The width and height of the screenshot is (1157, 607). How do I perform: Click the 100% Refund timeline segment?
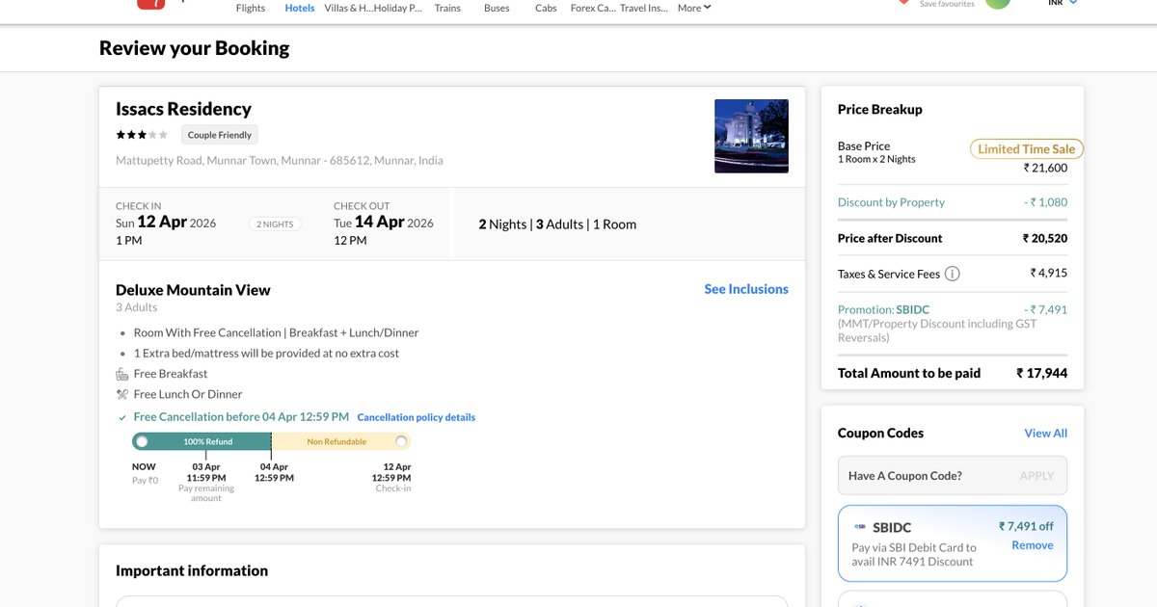click(202, 441)
